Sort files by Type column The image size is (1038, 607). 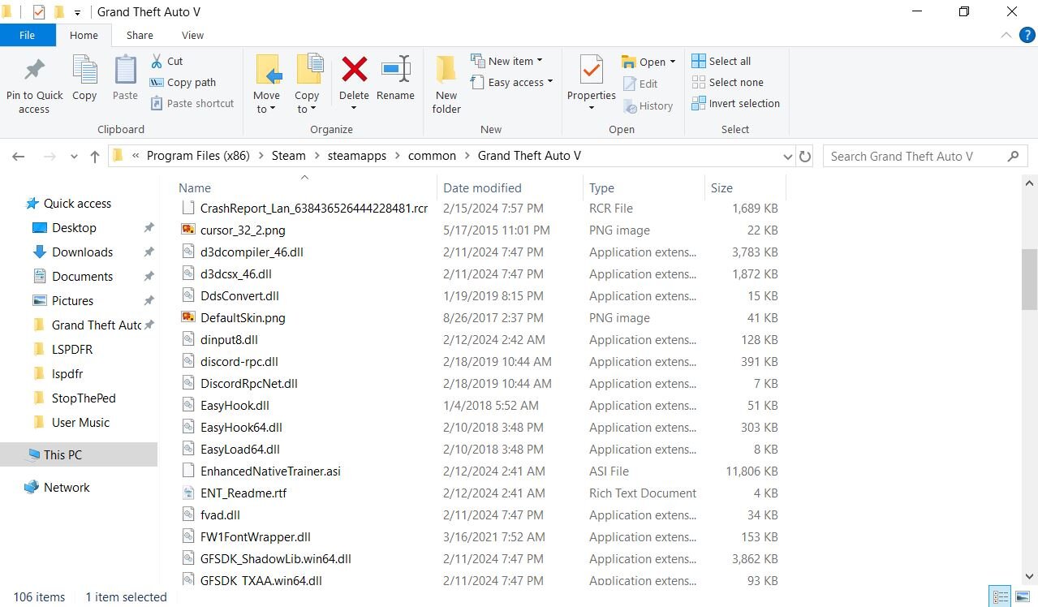[601, 187]
